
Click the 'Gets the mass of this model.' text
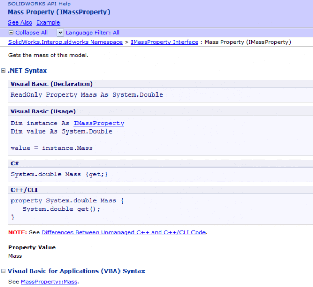click(x=48, y=55)
